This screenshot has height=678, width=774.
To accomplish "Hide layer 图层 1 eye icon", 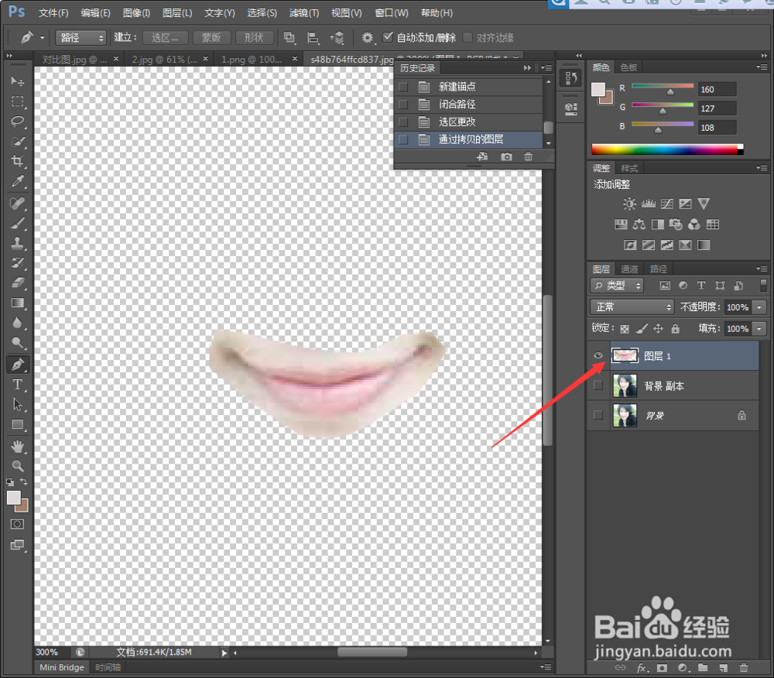I will (x=598, y=356).
